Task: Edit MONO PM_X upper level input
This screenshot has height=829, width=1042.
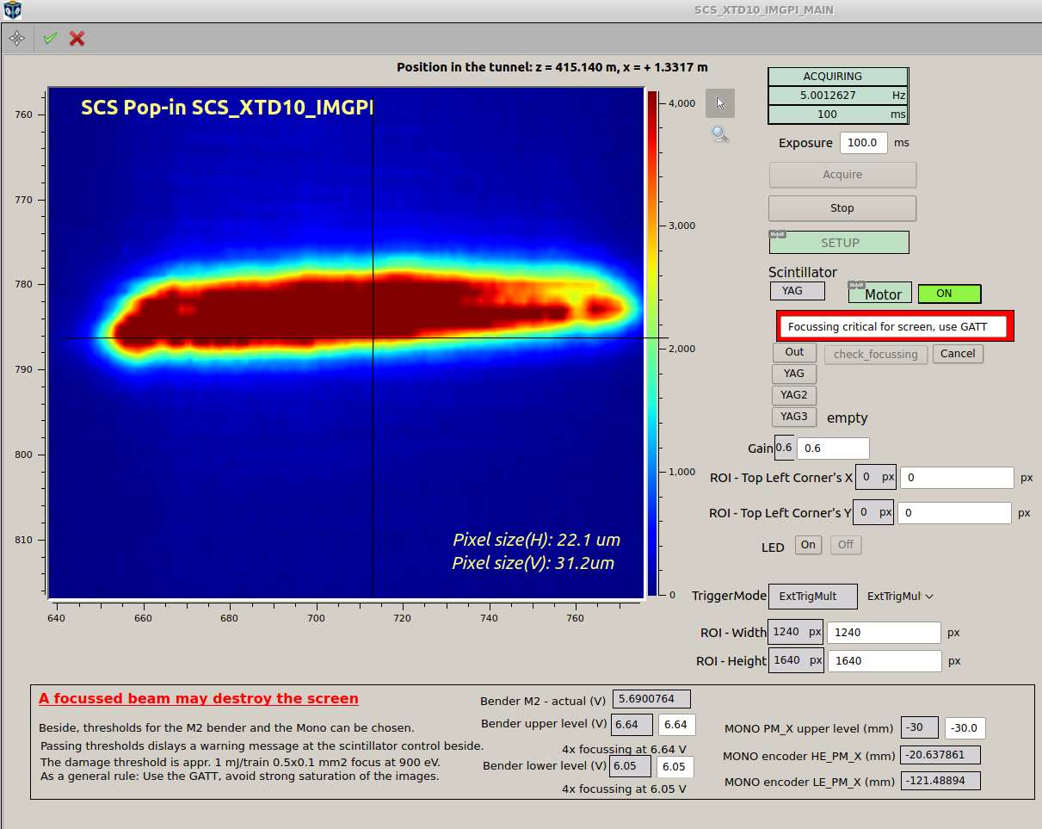Action: (x=965, y=728)
